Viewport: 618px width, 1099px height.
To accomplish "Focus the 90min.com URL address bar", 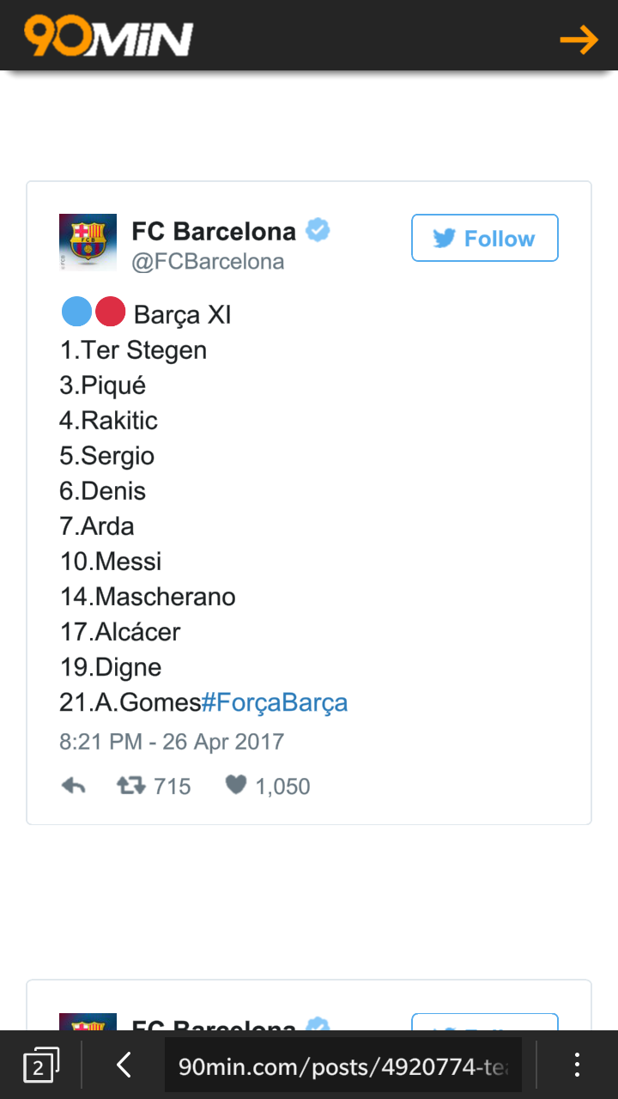I will 343,1066.
